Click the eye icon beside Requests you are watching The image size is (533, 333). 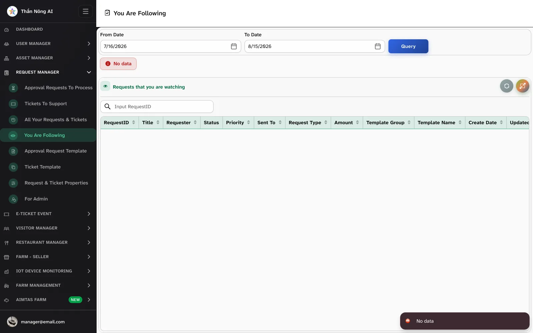point(105,86)
